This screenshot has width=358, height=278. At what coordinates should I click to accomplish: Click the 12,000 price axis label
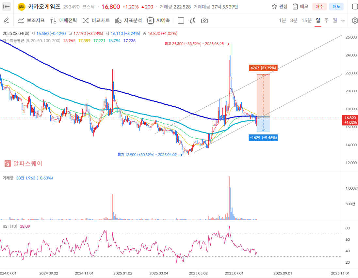[x=351, y=163]
